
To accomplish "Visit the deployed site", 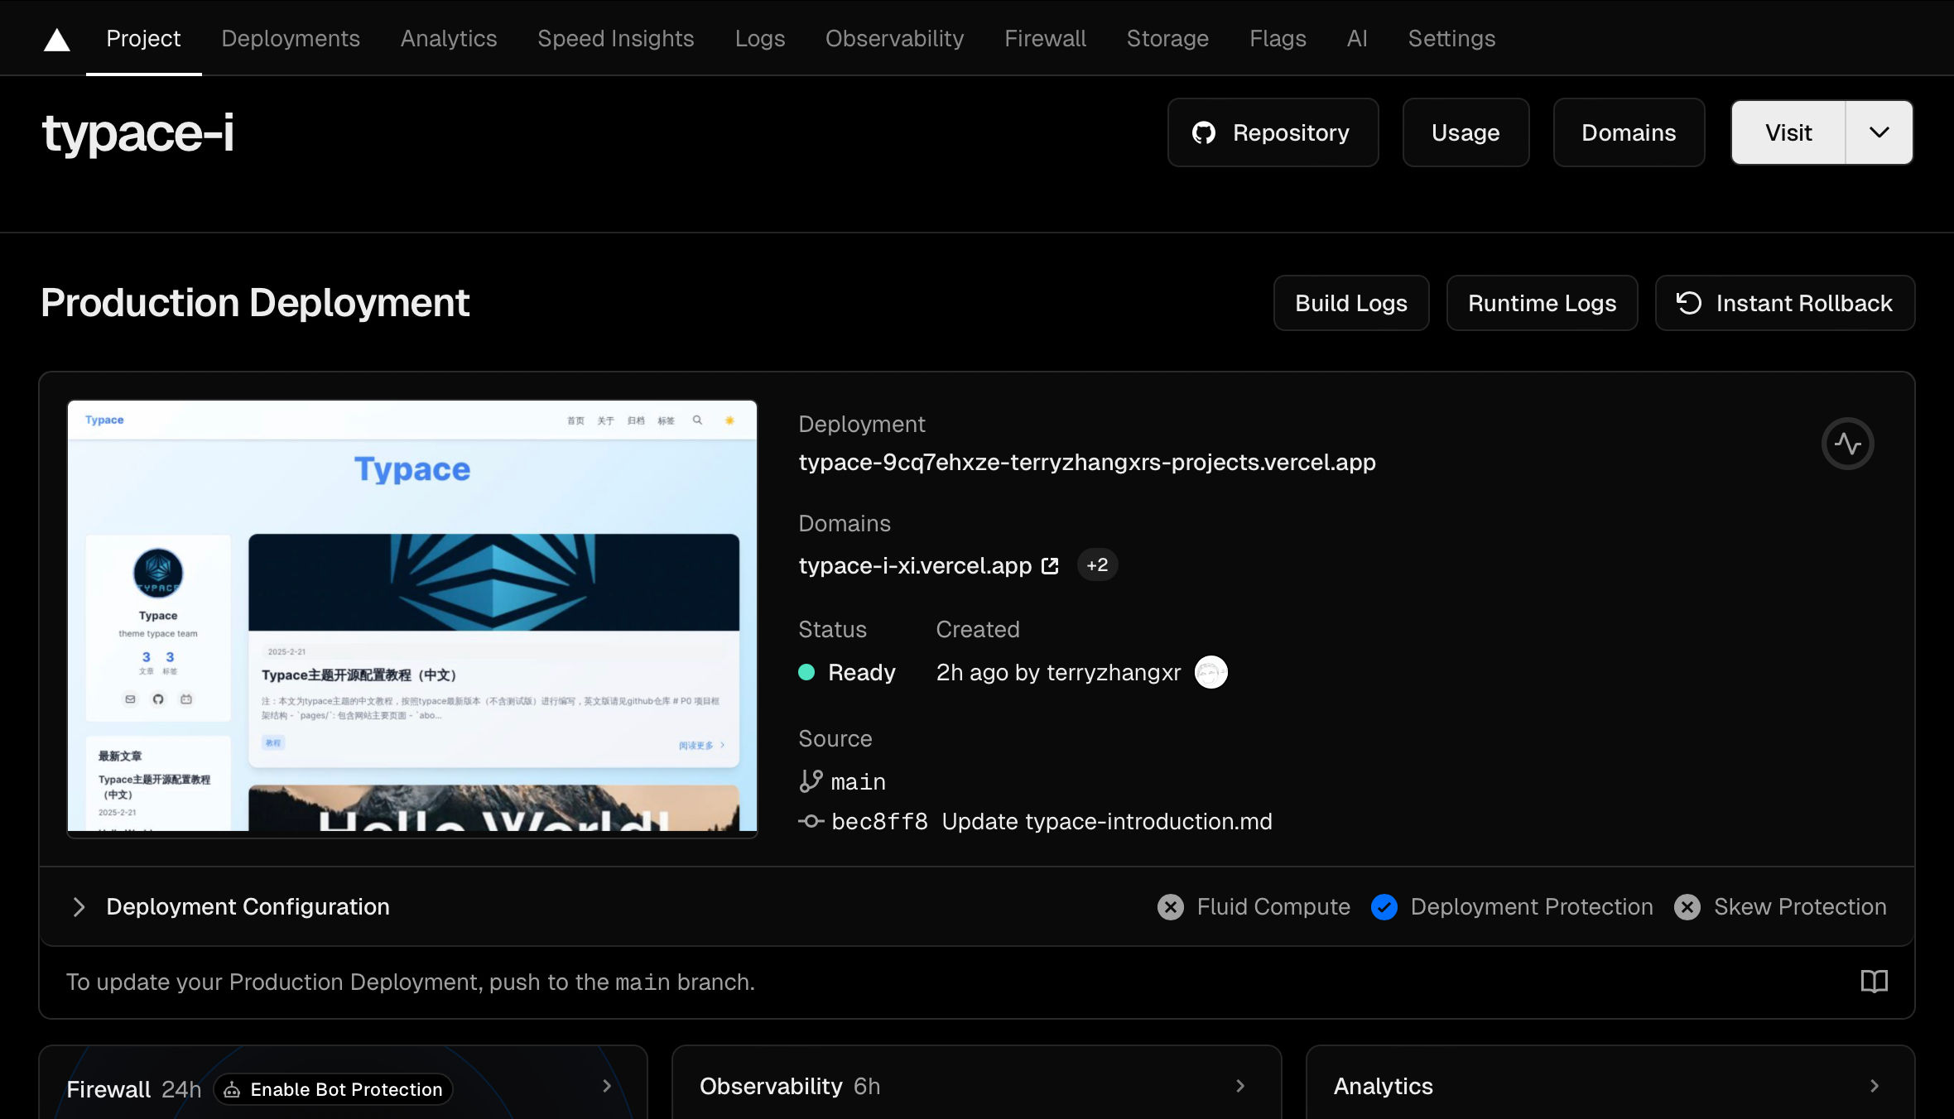I will coord(1788,132).
